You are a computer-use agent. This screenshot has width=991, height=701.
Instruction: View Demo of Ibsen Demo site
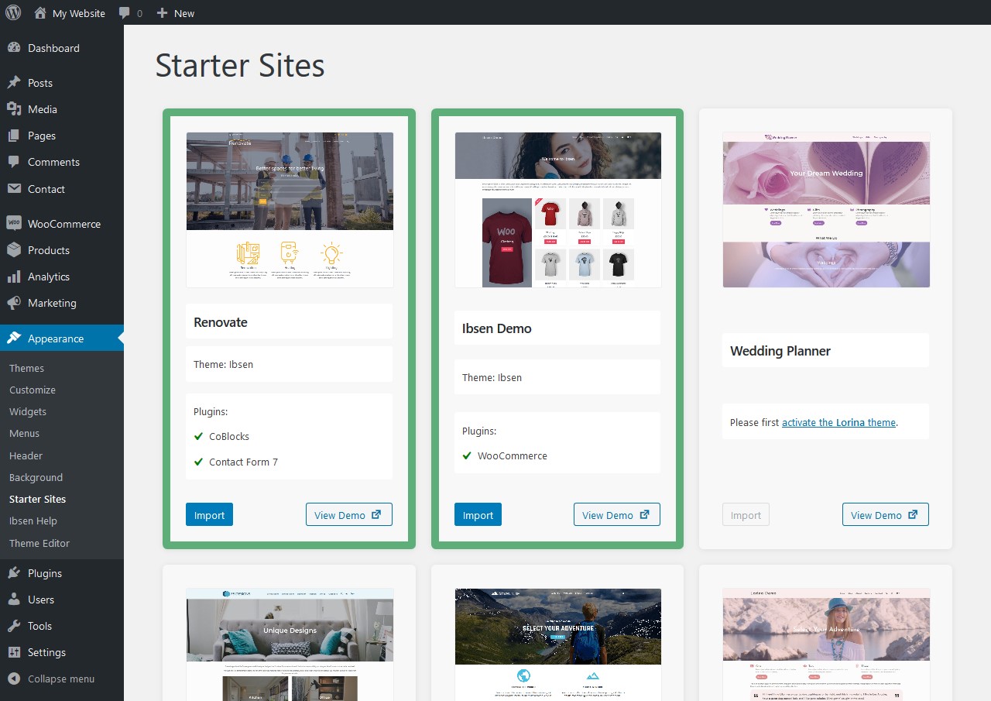(x=617, y=514)
